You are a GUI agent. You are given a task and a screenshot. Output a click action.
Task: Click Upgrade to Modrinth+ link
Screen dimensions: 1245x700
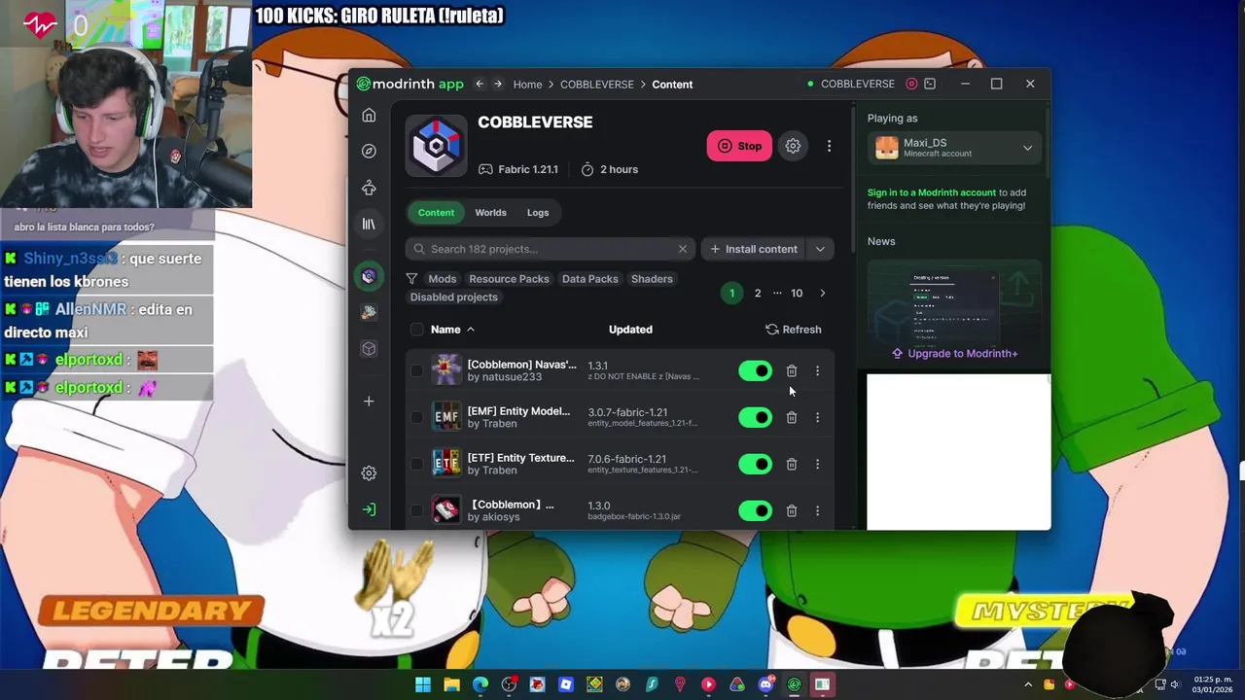(955, 354)
